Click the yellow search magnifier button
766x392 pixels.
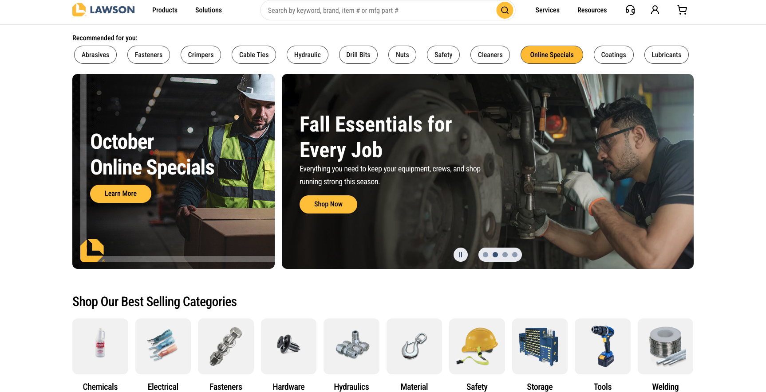click(505, 10)
